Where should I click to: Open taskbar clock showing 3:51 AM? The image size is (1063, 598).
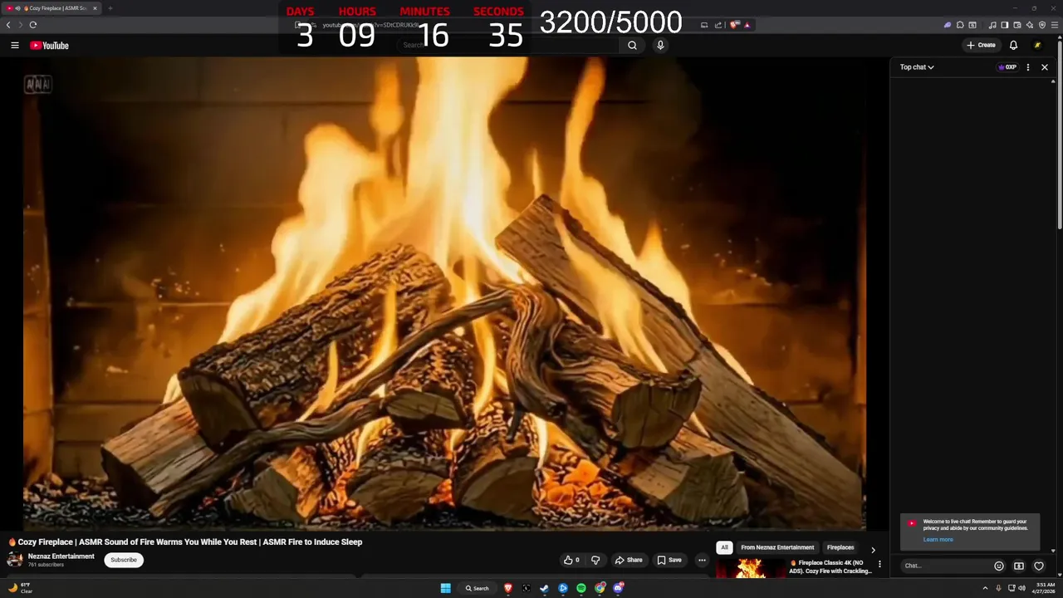(x=1046, y=588)
